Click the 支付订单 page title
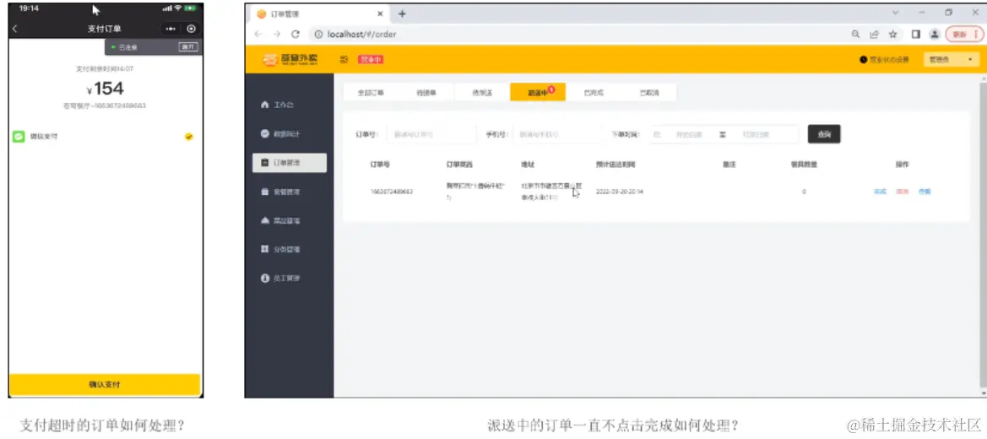The height and width of the screenshot is (439, 987). click(105, 29)
